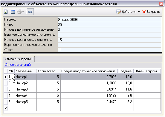Click the Объем группы column header

[x=147, y=71]
